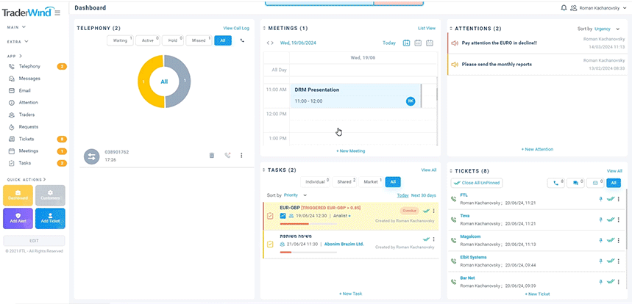Check the second task's checkbox
The image size is (632, 304).
270,244
